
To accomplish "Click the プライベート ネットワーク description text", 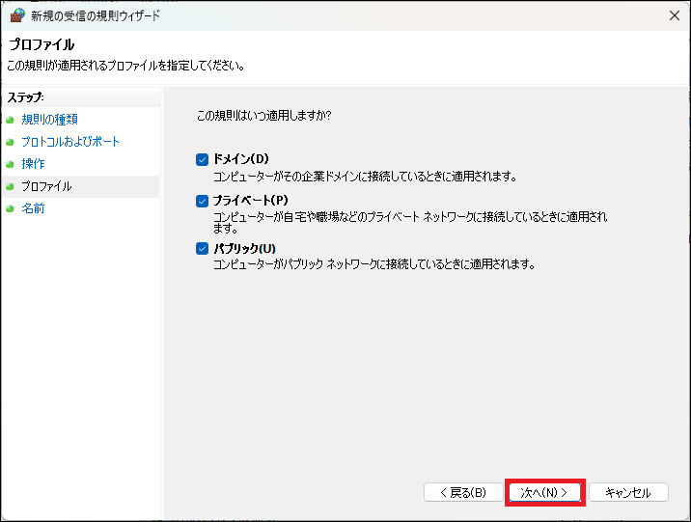I will coord(410,223).
